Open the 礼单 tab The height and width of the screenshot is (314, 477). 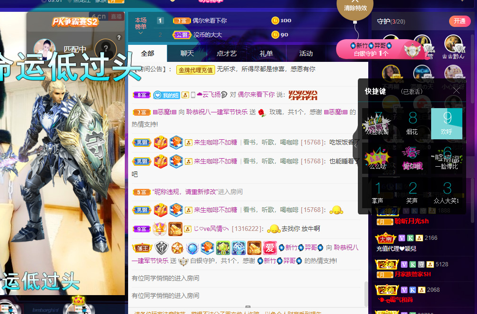click(x=266, y=53)
